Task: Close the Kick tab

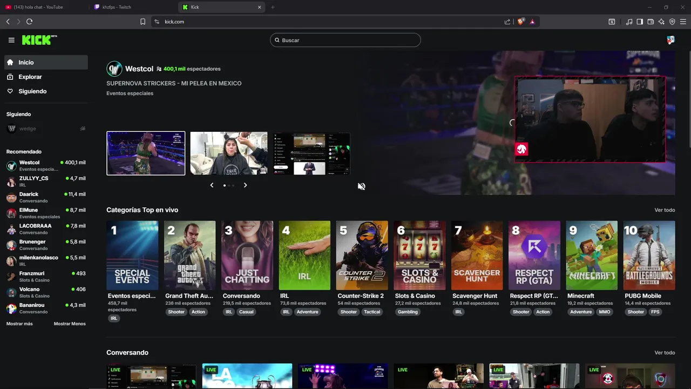Action: 259,7
